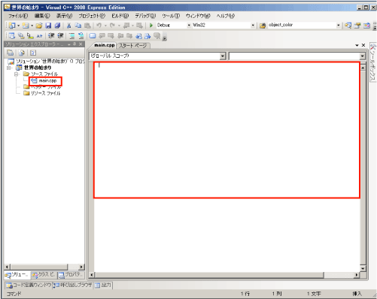Viewport: 377px width, 299px height.
Task: Switch to the スタート ページ tab
Action: point(133,46)
